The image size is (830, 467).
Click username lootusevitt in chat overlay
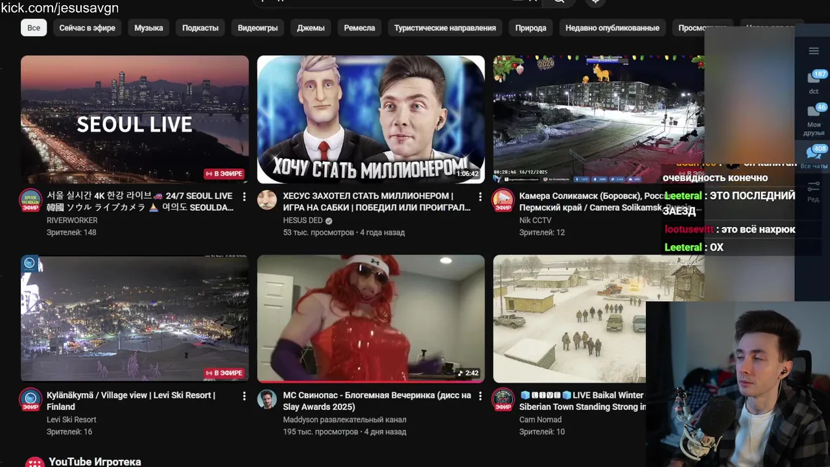click(689, 229)
